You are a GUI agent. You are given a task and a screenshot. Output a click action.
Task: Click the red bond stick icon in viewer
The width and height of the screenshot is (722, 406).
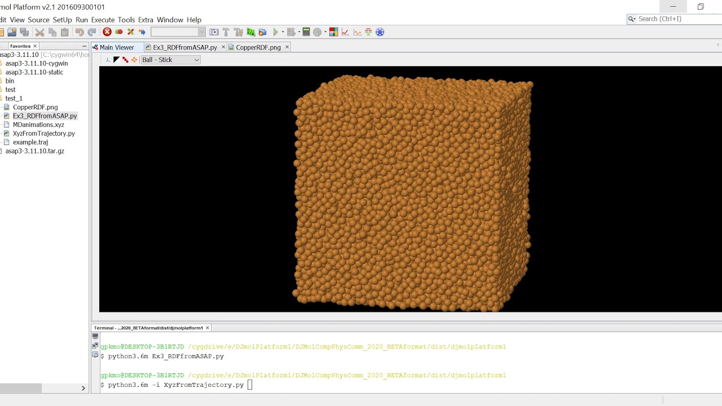(125, 60)
